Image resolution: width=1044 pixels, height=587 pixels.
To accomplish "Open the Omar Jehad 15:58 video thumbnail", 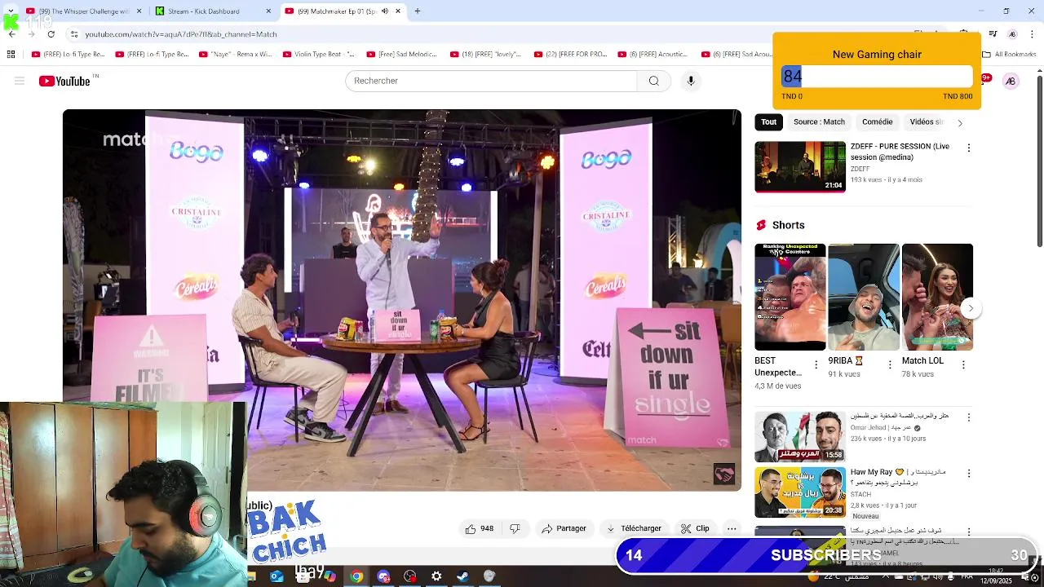I will click(x=800, y=437).
